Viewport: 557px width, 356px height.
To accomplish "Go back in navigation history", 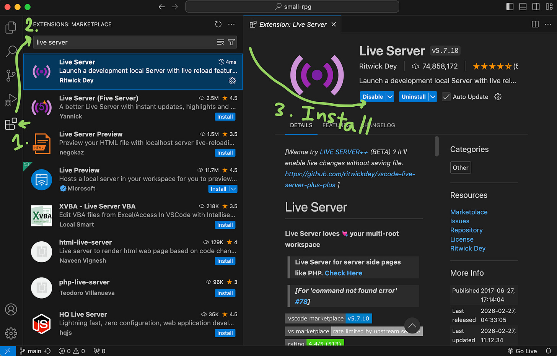I will click(162, 7).
